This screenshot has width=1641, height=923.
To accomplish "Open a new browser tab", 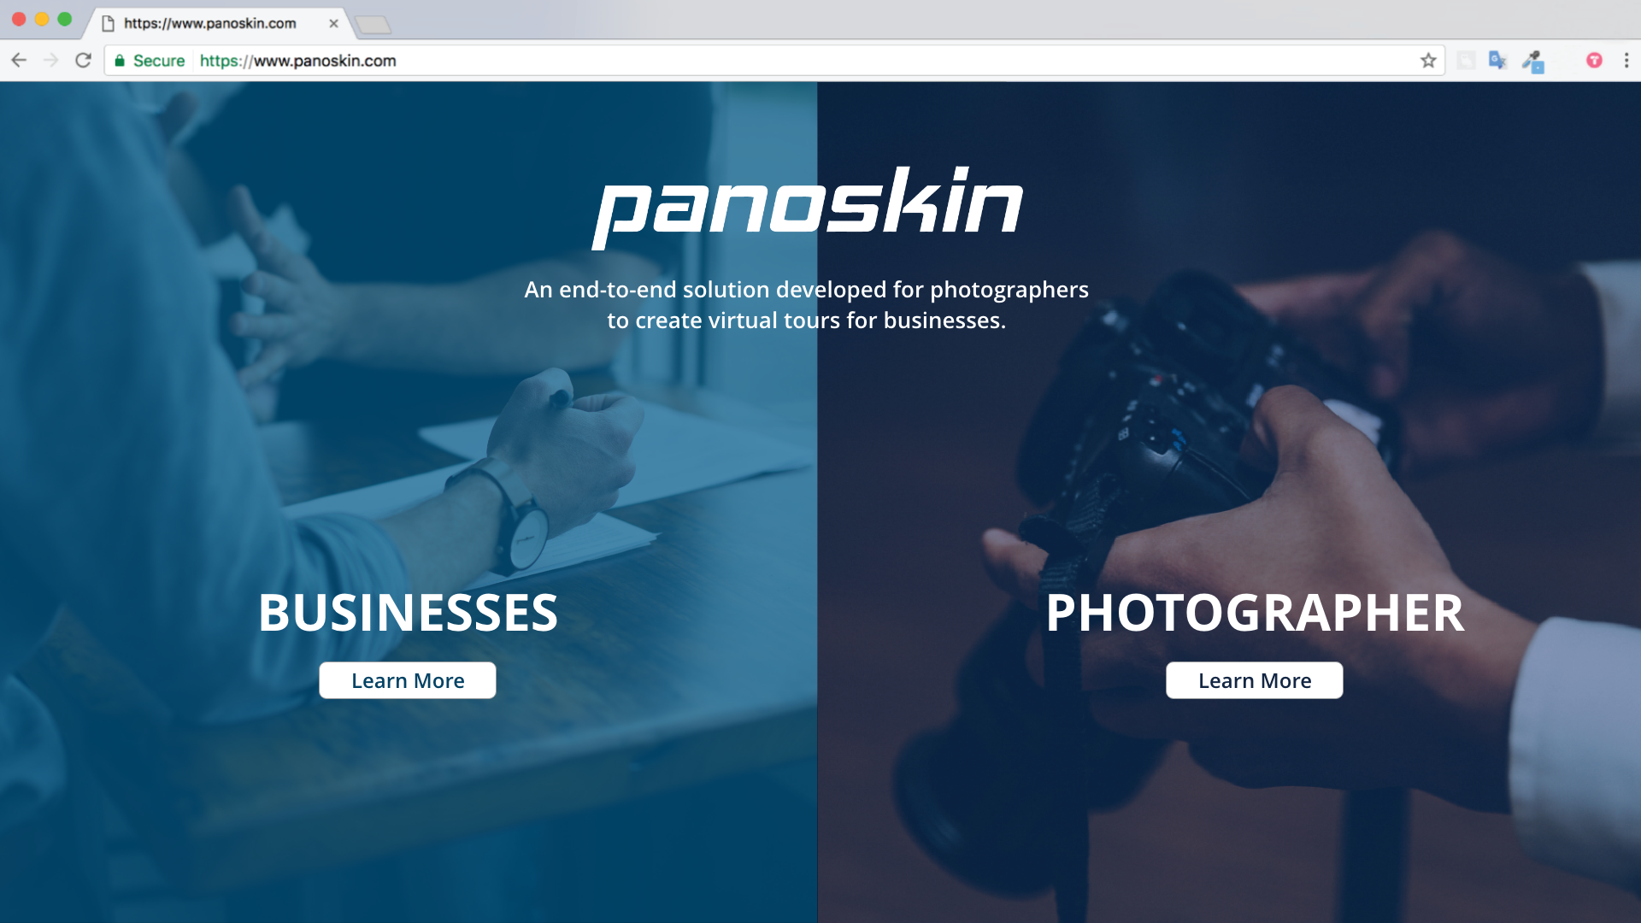I will pos(373,25).
